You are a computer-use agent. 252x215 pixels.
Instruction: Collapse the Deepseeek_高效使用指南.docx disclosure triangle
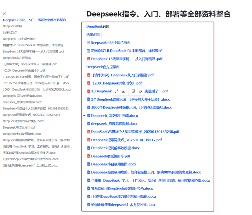pos(84,115)
